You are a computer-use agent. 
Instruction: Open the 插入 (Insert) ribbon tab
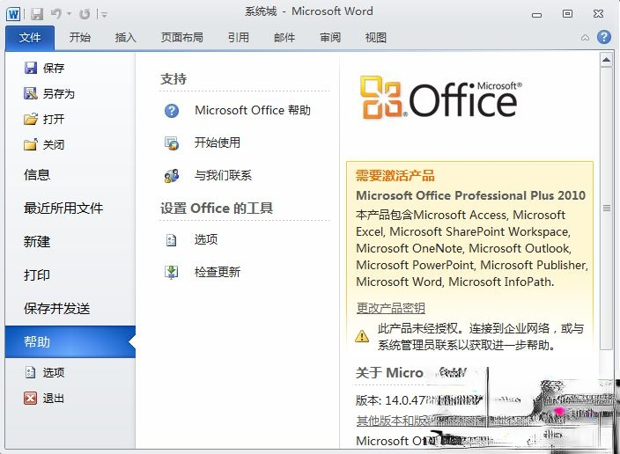coord(126,38)
